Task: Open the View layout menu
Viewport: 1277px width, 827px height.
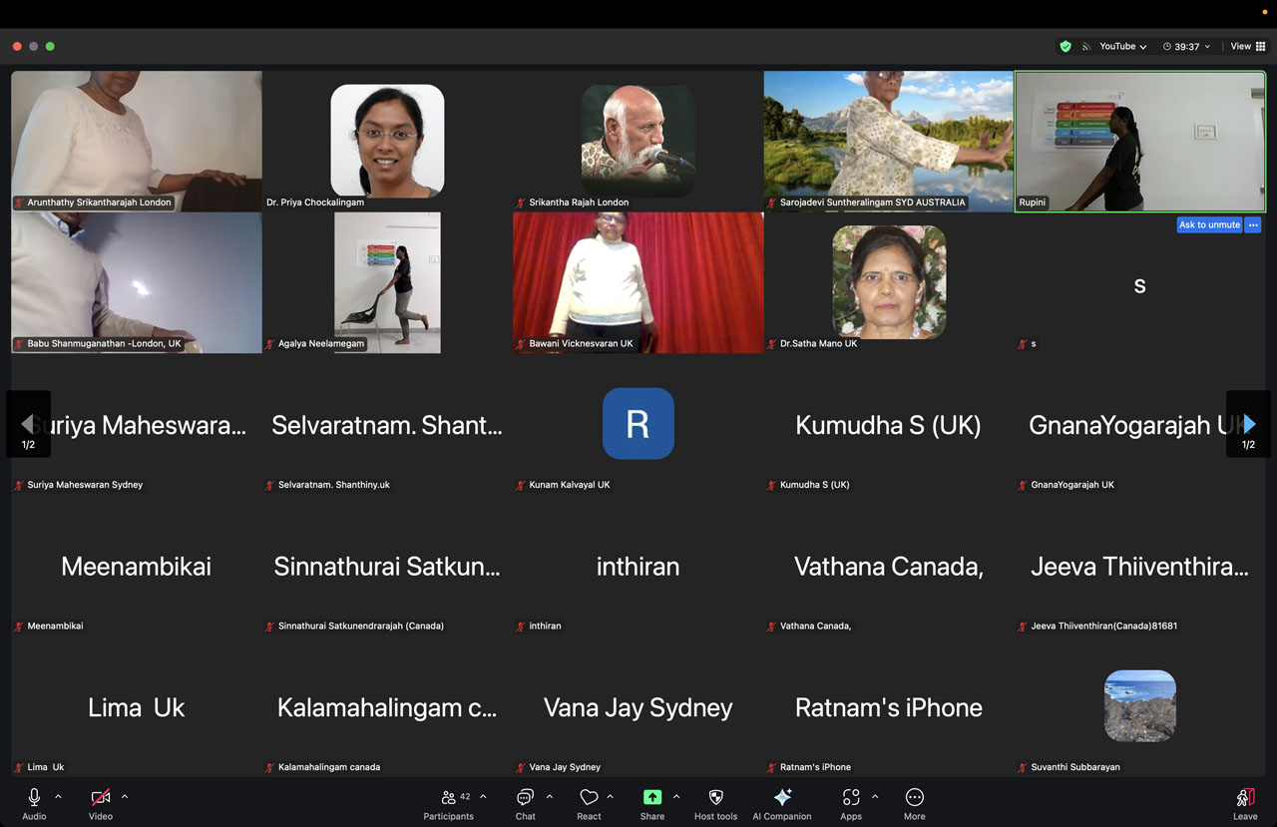Action: tap(1248, 46)
